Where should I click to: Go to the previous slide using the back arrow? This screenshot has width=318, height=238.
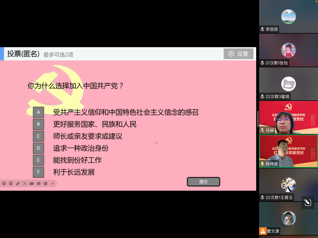[x=4, y=184]
